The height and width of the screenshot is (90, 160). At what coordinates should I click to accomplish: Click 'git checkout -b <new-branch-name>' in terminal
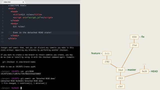point(19,62)
